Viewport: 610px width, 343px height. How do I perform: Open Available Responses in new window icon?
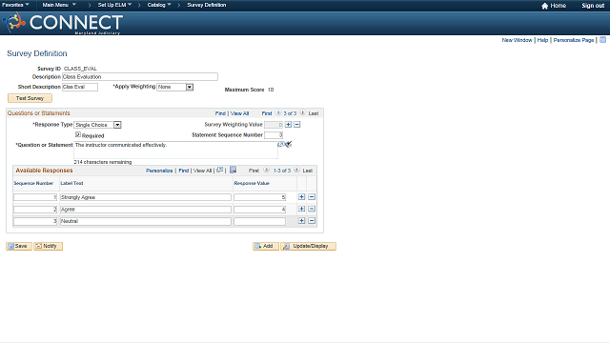click(220, 170)
